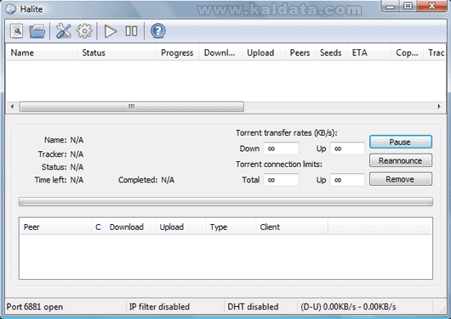Screen dimensions: 451x319
Task: Click the Type column header
Action: [231, 227]
